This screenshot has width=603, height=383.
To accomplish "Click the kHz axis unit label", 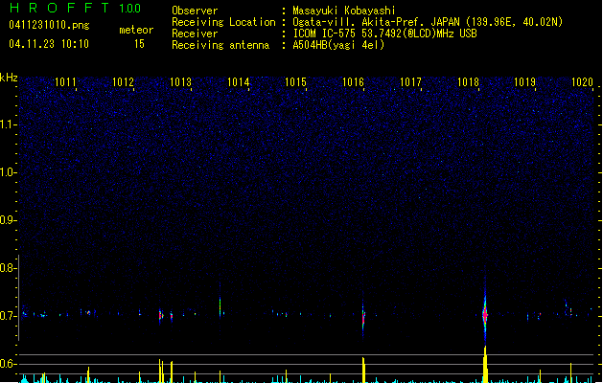I will tap(9, 78).
